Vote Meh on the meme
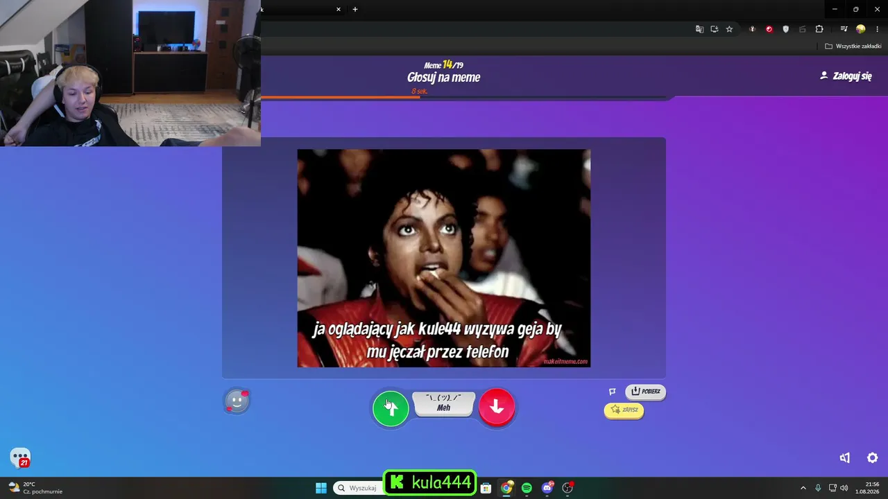Viewport: 888px width, 499px height. (444, 403)
